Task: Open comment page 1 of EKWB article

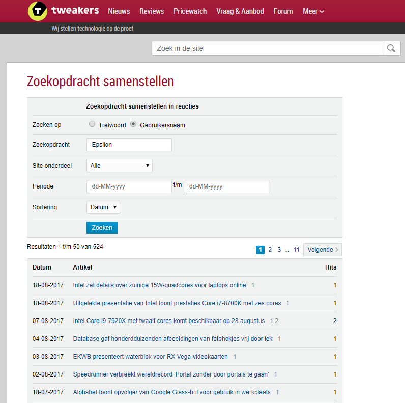Action: (235, 357)
